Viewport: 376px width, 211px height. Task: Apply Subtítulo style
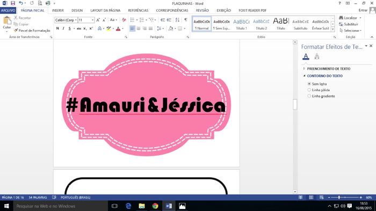point(300,24)
